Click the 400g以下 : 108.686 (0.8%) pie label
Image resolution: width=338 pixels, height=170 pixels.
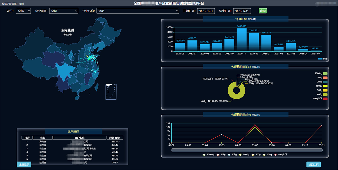click(x=215, y=79)
